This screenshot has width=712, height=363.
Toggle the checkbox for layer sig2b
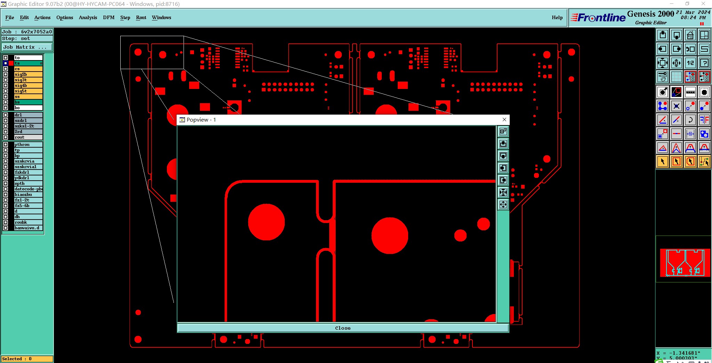pyautogui.click(x=6, y=74)
